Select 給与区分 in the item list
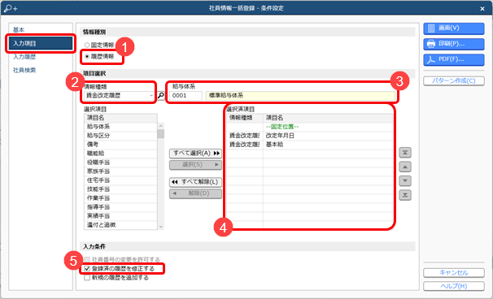This screenshot has width=493, height=299. click(120, 136)
